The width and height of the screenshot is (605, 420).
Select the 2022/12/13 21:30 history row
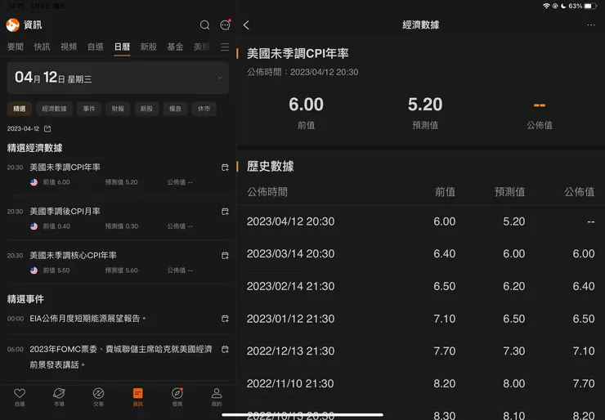421,351
